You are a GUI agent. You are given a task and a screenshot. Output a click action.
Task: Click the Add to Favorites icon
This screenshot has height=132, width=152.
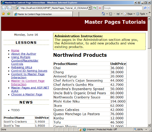click(9, 14)
